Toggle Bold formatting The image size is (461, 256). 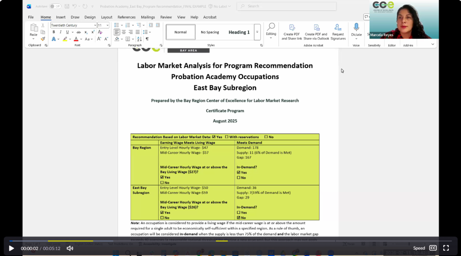click(x=54, y=32)
